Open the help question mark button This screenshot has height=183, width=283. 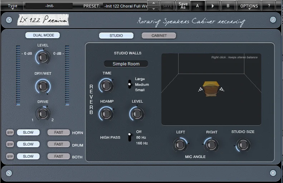tap(269, 6)
